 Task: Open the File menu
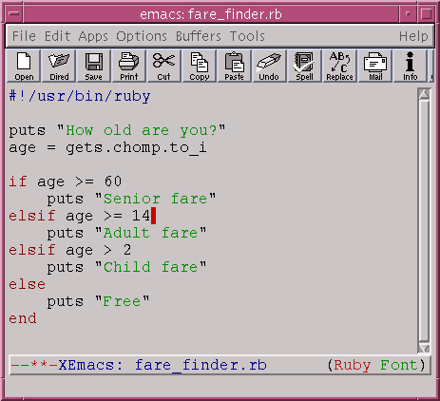[24, 36]
